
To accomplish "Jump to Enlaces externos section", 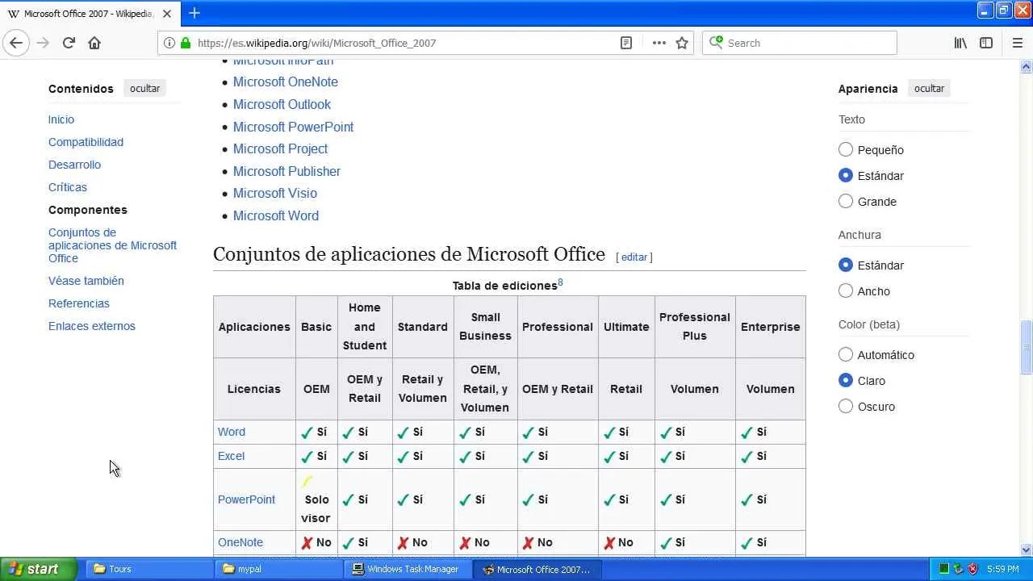I will [92, 326].
